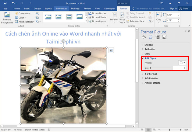Click the Share button

click(184, 9)
